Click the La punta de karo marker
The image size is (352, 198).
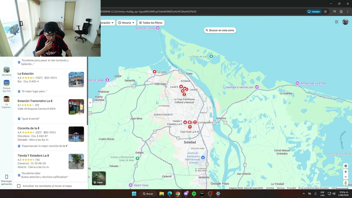211,56
